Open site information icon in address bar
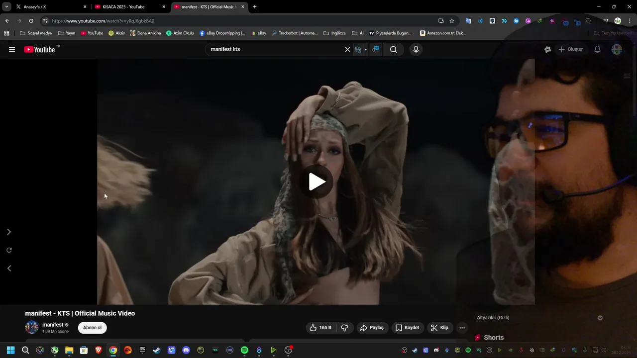Screen dimensions: 637x358 click(45, 21)
